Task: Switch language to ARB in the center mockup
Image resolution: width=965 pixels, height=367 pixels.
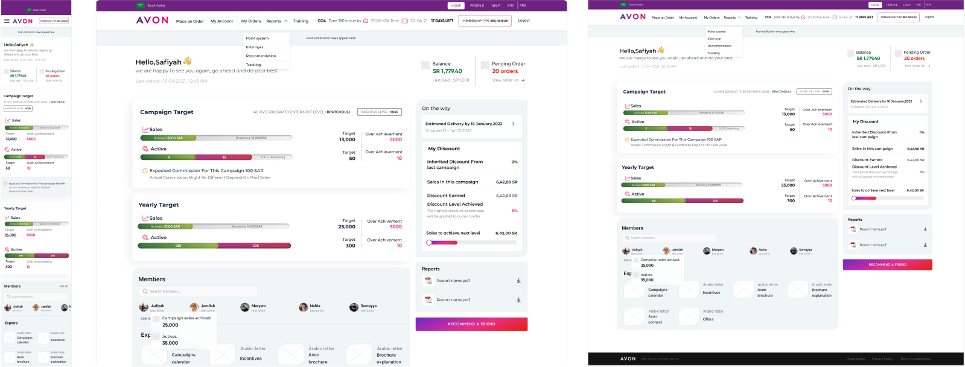Action: (x=523, y=5)
